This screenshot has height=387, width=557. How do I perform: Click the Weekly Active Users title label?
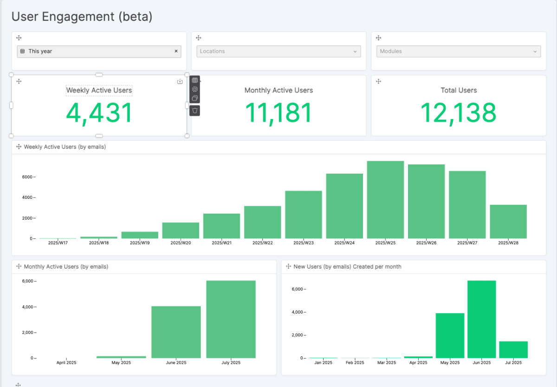99,90
